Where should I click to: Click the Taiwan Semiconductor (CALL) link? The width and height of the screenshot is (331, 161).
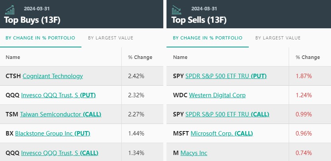pyautogui.click(x=61, y=114)
